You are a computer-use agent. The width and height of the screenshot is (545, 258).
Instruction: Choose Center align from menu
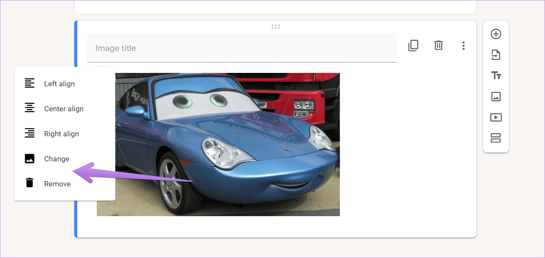[65, 109]
